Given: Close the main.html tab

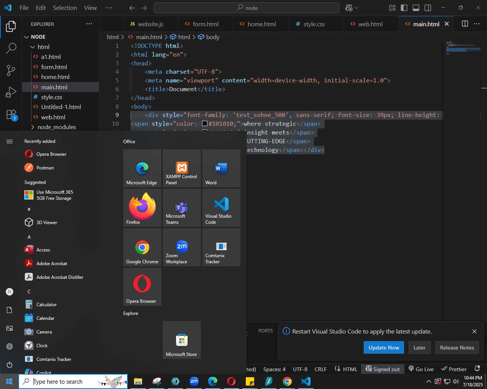Looking at the screenshot, I should [447, 24].
